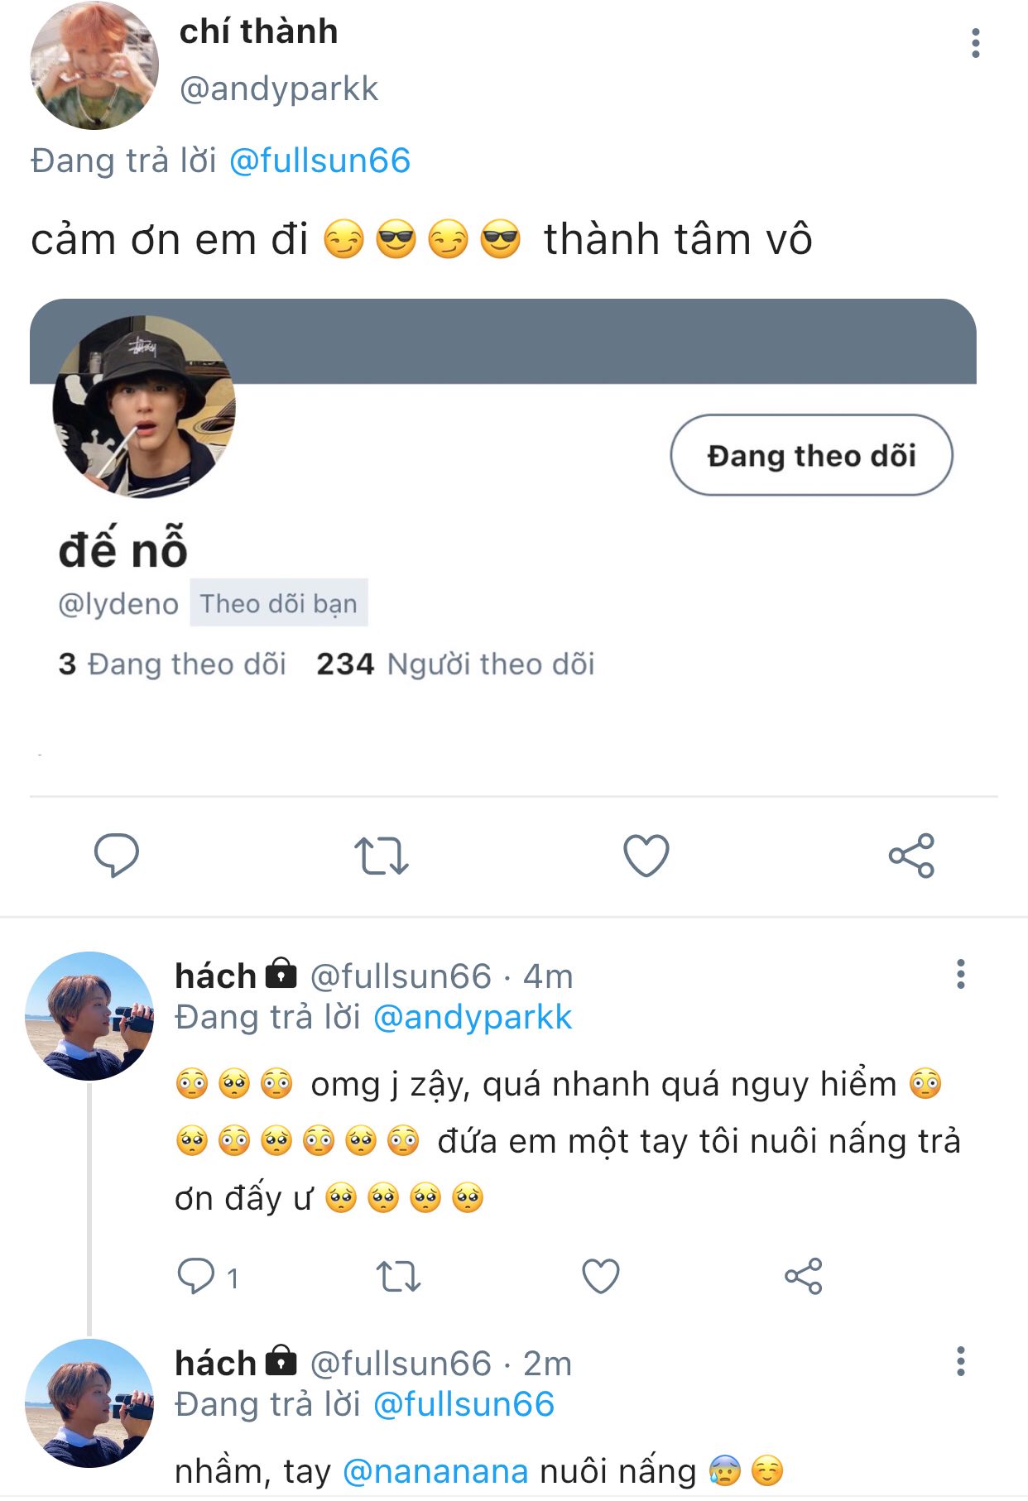Viewport: 1028px width, 1501px height.
Task: Toggle the Đang theo dõi follow button
Action: 811,455
